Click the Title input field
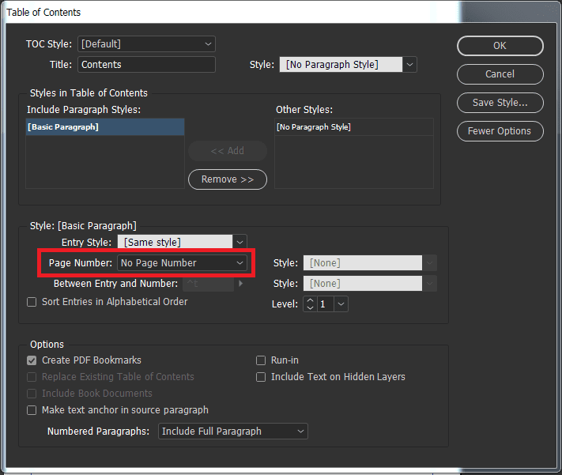The width and height of the screenshot is (562, 475). [x=146, y=65]
